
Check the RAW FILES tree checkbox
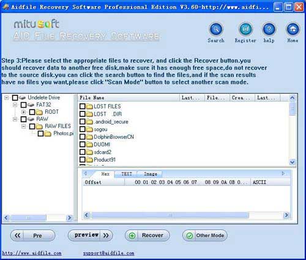click(32, 127)
